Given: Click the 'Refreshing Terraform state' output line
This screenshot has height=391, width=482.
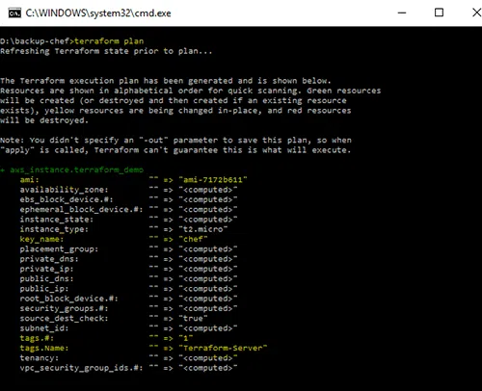Looking at the screenshot, I should [x=106, y=51].
